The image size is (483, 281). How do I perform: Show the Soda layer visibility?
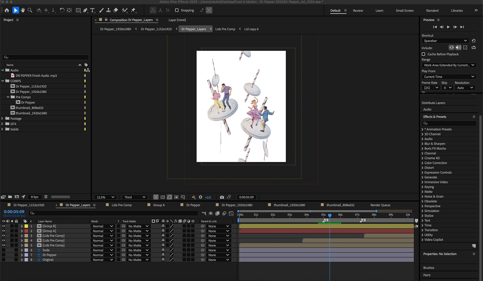point(4,250)
